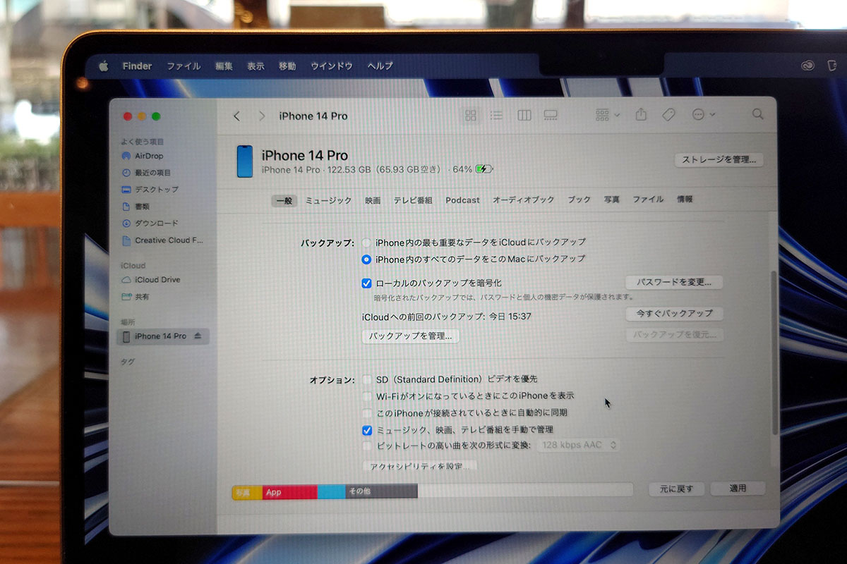
Task: Click the Search magnifier icon
Action: pyautogui.click(x=757, y=114)
